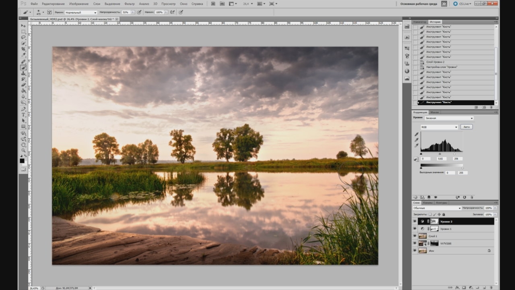The width and height of the screenshot is (515, 290).
Task: Click Основная рабочая среда workspace button
Action: pyautogui.click(x=418, y=4)
